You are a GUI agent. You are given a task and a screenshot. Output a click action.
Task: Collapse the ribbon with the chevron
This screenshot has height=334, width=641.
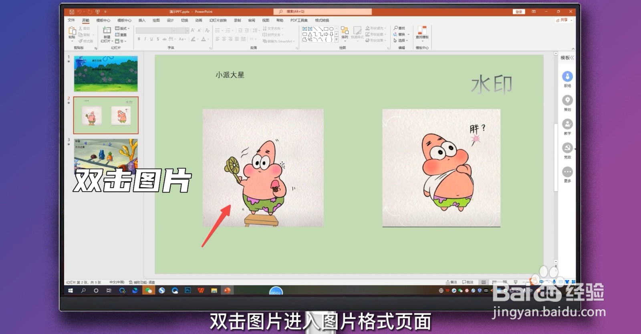click(x=573, y=49)
